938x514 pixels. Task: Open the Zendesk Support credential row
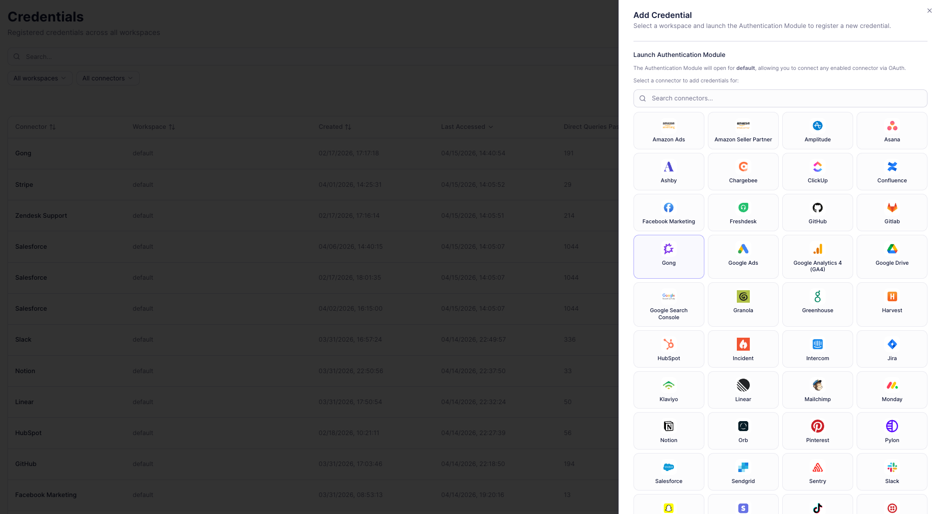(x=313, y=215)
